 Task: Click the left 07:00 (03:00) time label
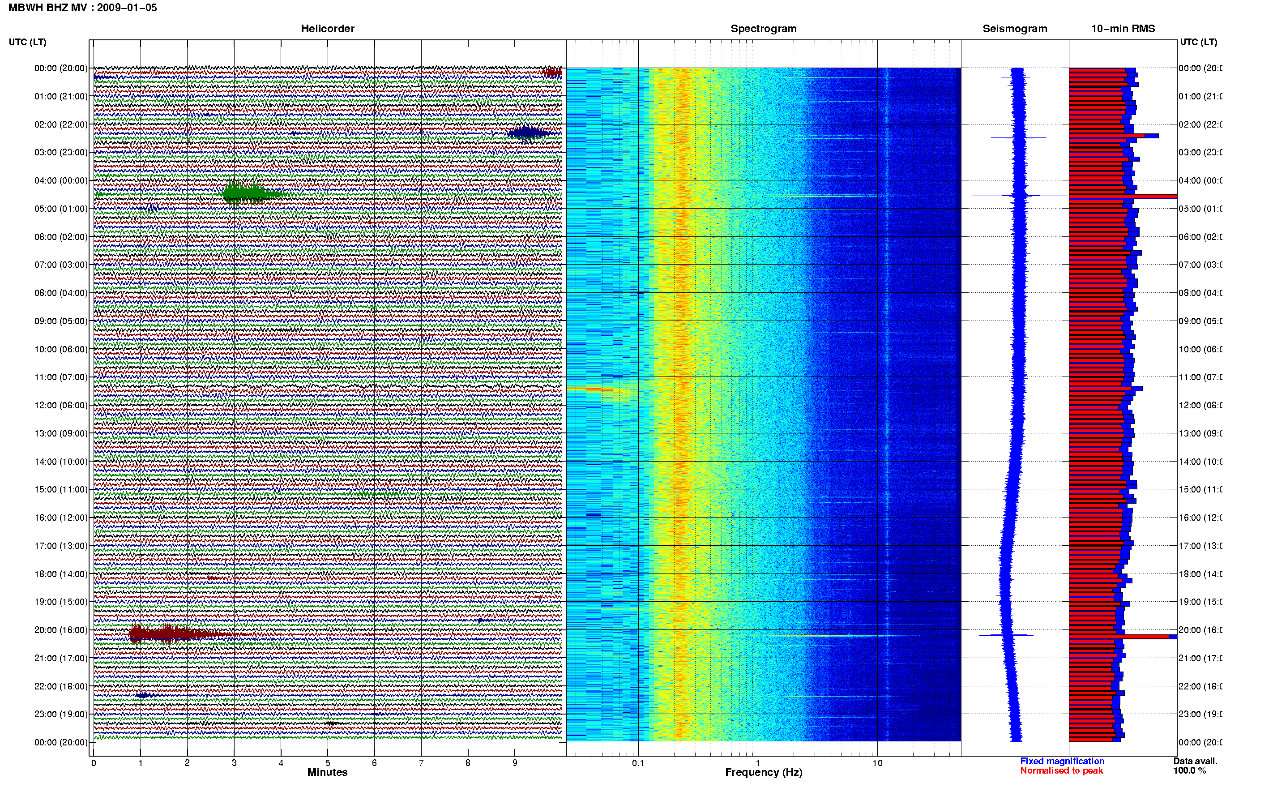point(61,265)
